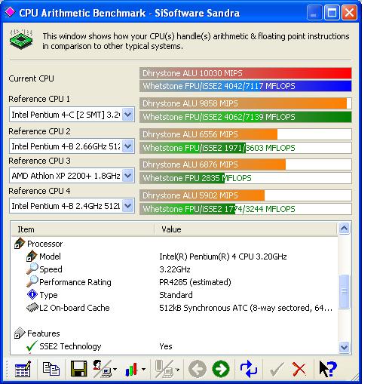This screenshot has width=386, height=384.
Task: Close the CPU Arithmetic Benchmark window
Action: (x=349, y=13)
